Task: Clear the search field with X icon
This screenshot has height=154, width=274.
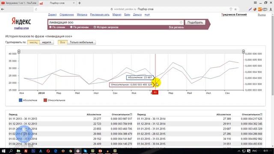Action: click(181, 22)
